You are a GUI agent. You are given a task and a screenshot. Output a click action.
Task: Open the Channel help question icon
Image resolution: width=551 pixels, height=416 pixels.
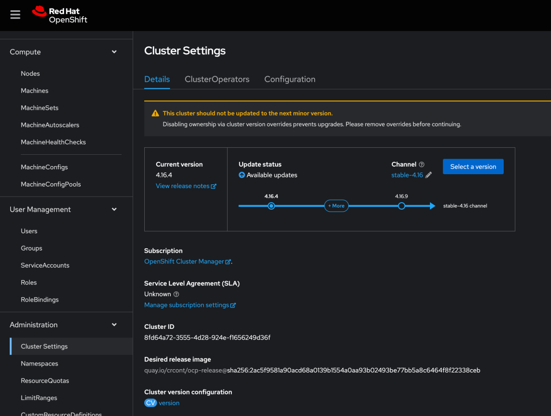(422, 164)
